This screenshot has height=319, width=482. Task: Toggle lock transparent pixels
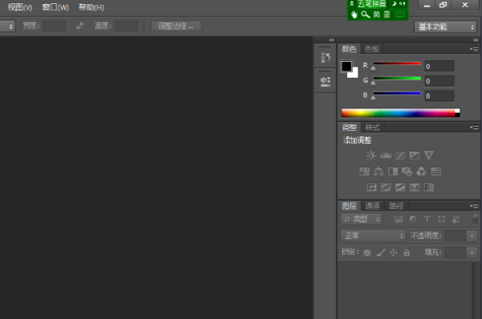(x=367, y=253)
